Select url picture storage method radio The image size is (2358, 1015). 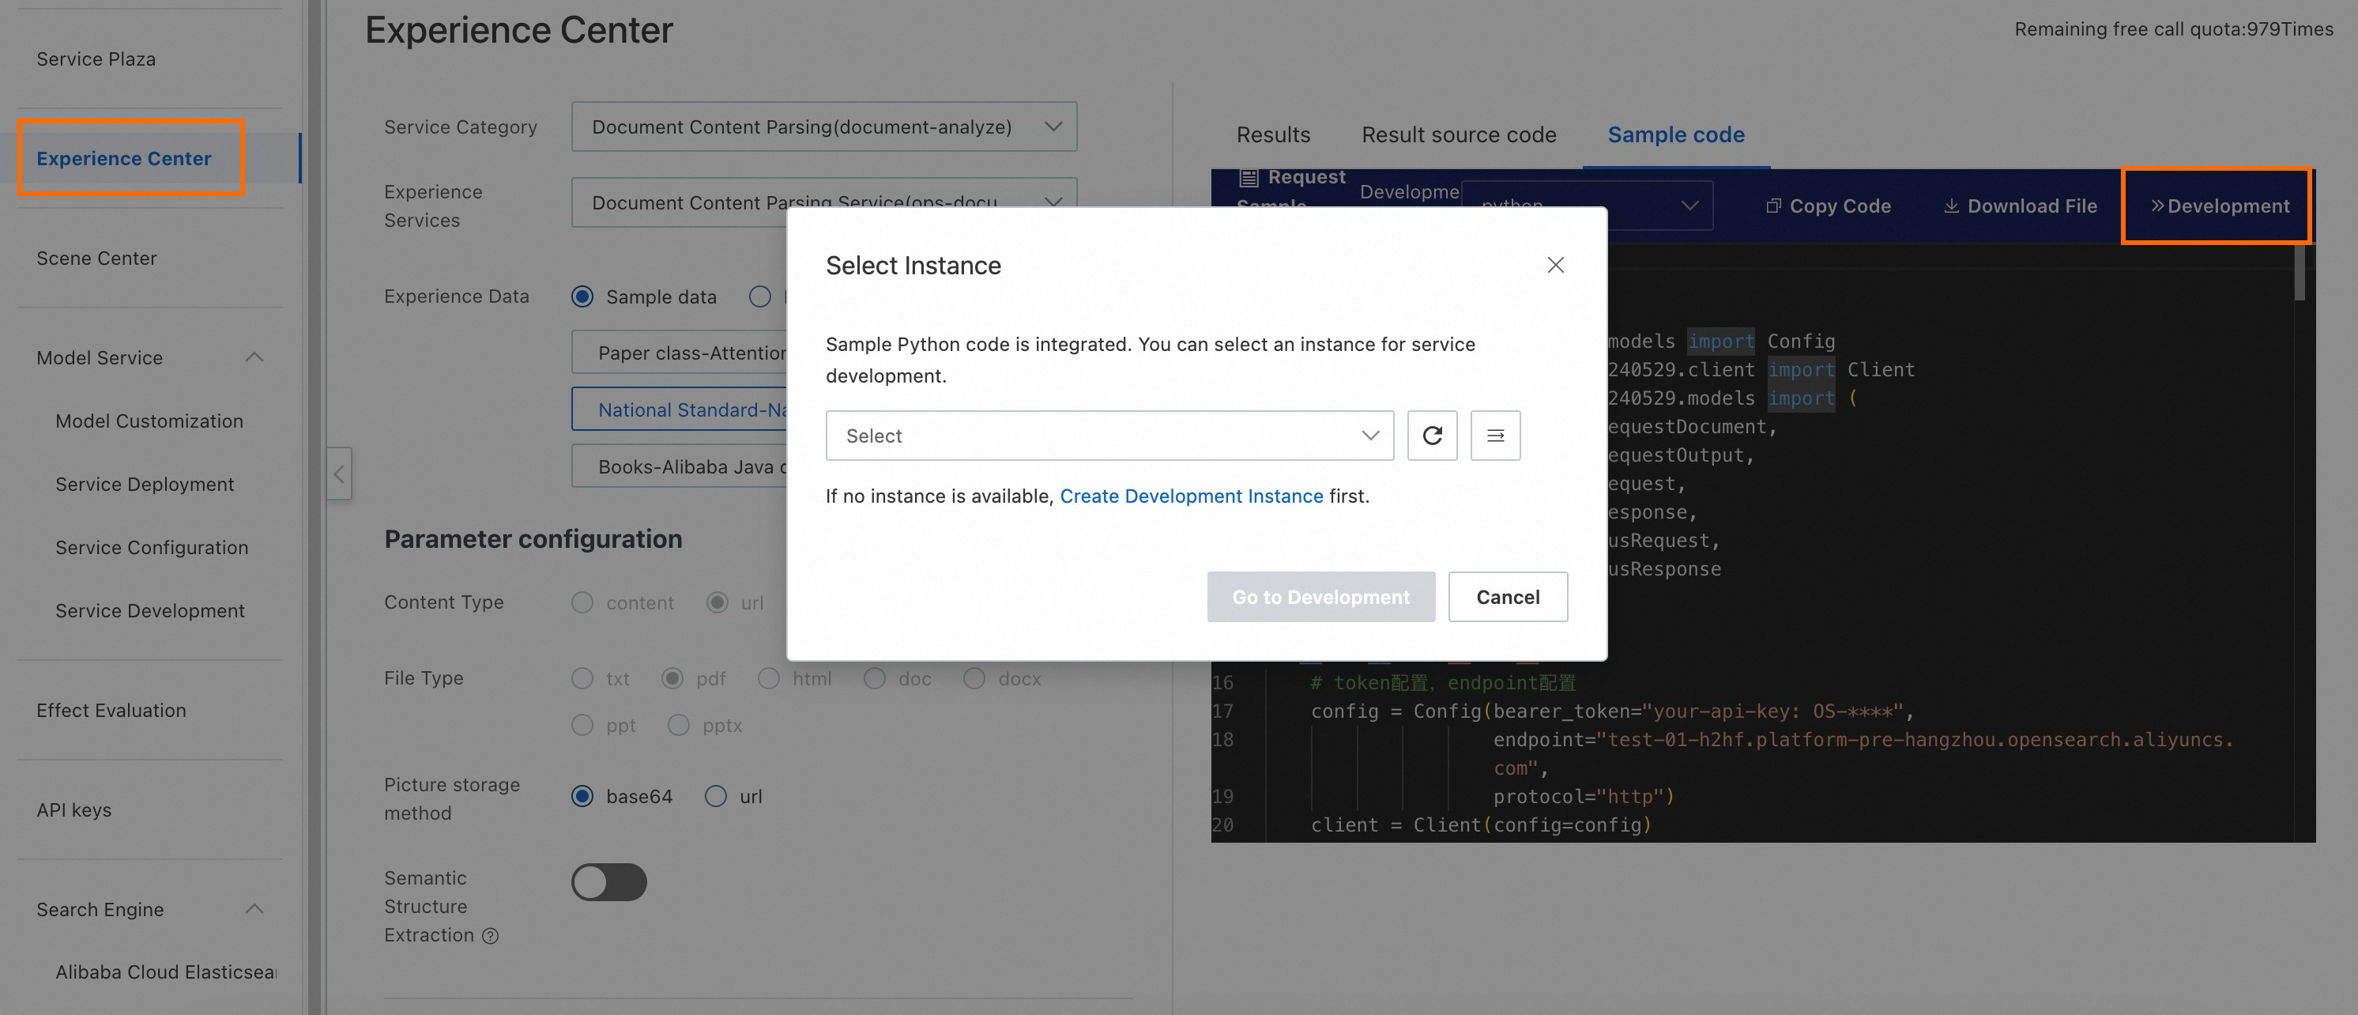716,796
